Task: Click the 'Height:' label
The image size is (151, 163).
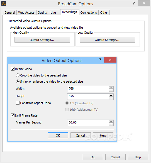Action: pos(21,96)
